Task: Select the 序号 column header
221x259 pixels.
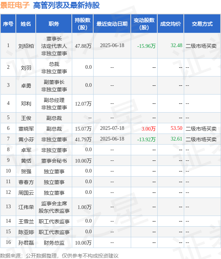Action: point(8,24)
